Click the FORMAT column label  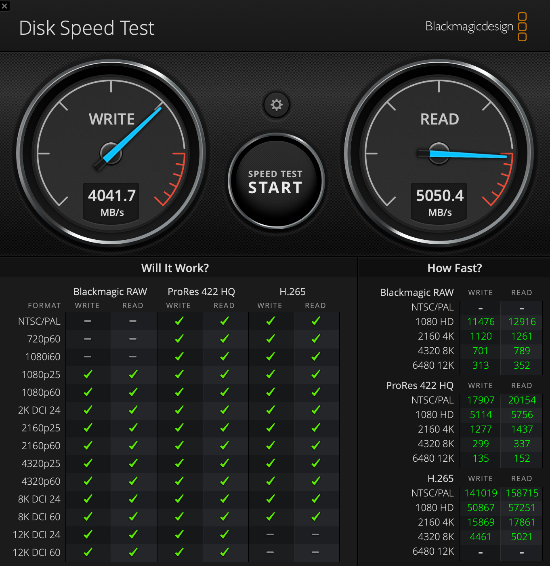coord(44,306)
